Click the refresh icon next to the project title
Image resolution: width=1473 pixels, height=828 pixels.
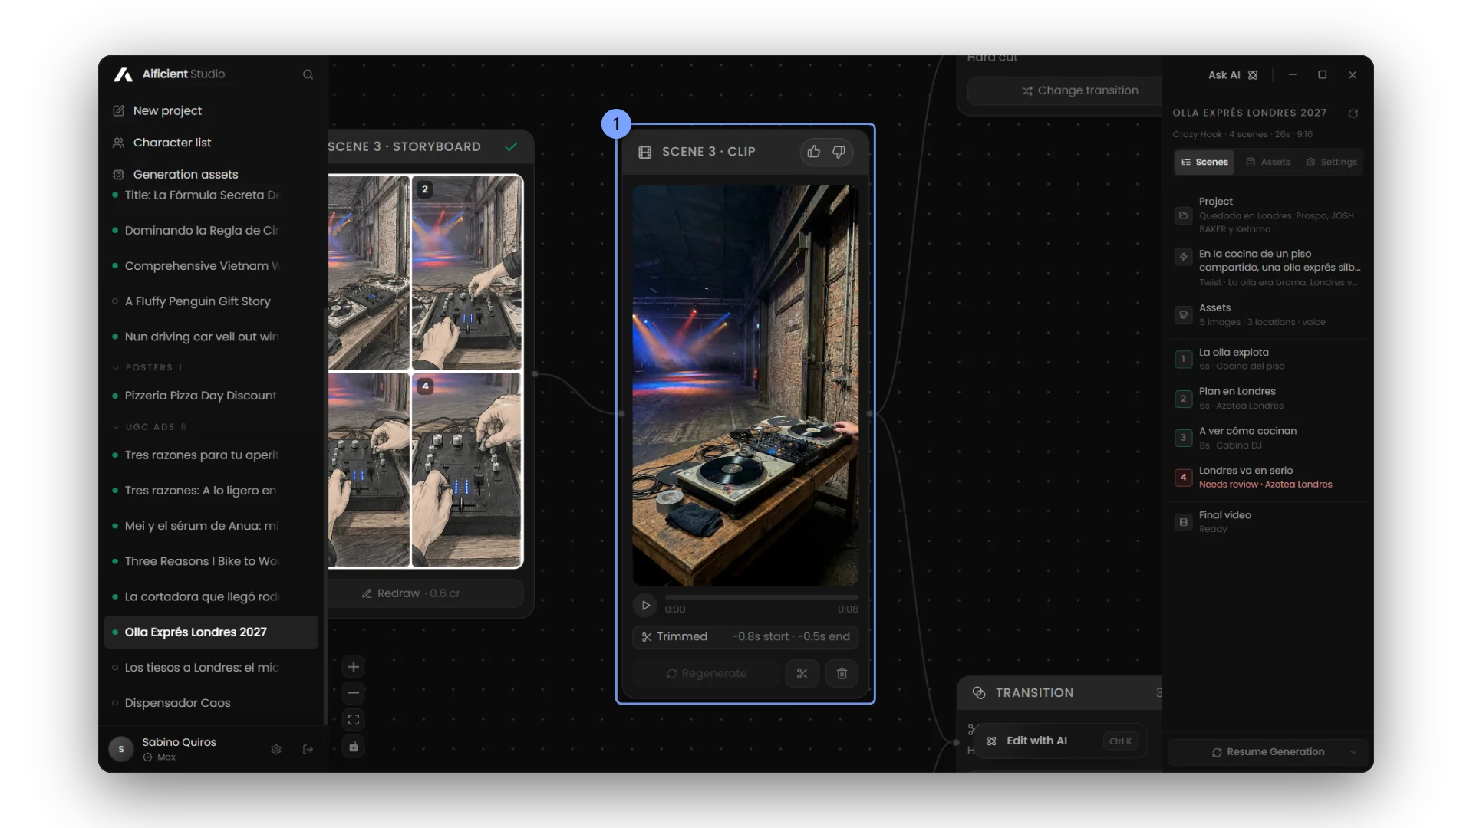click(x=1353, y=113)
